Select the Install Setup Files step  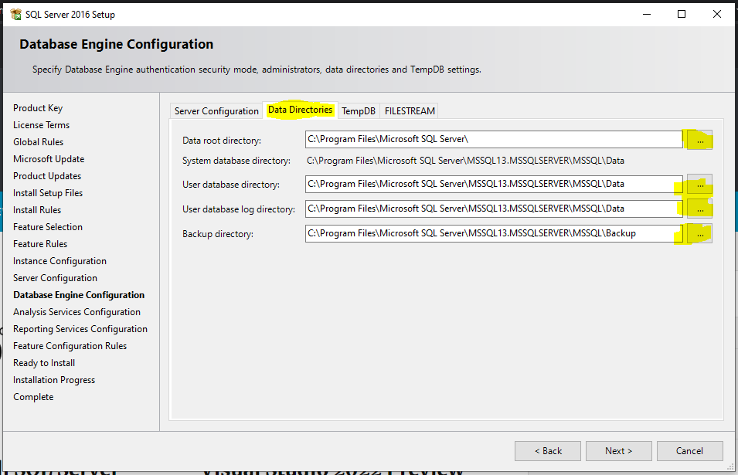pyautogui.click(x=48, y=193)
